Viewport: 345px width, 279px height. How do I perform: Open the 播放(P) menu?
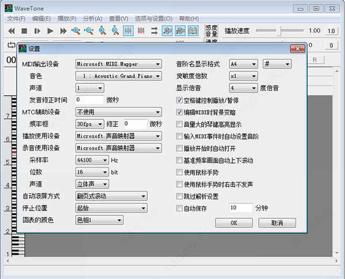click(67, 19)
